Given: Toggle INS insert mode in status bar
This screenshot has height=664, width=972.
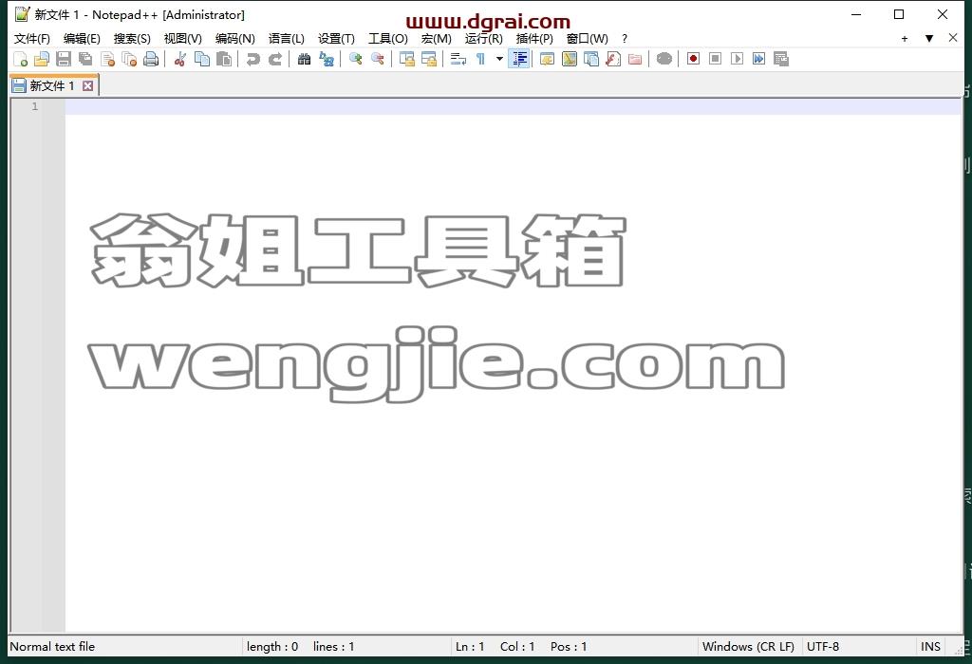Looking at the screenshot, I should click(x=930, y=646).
